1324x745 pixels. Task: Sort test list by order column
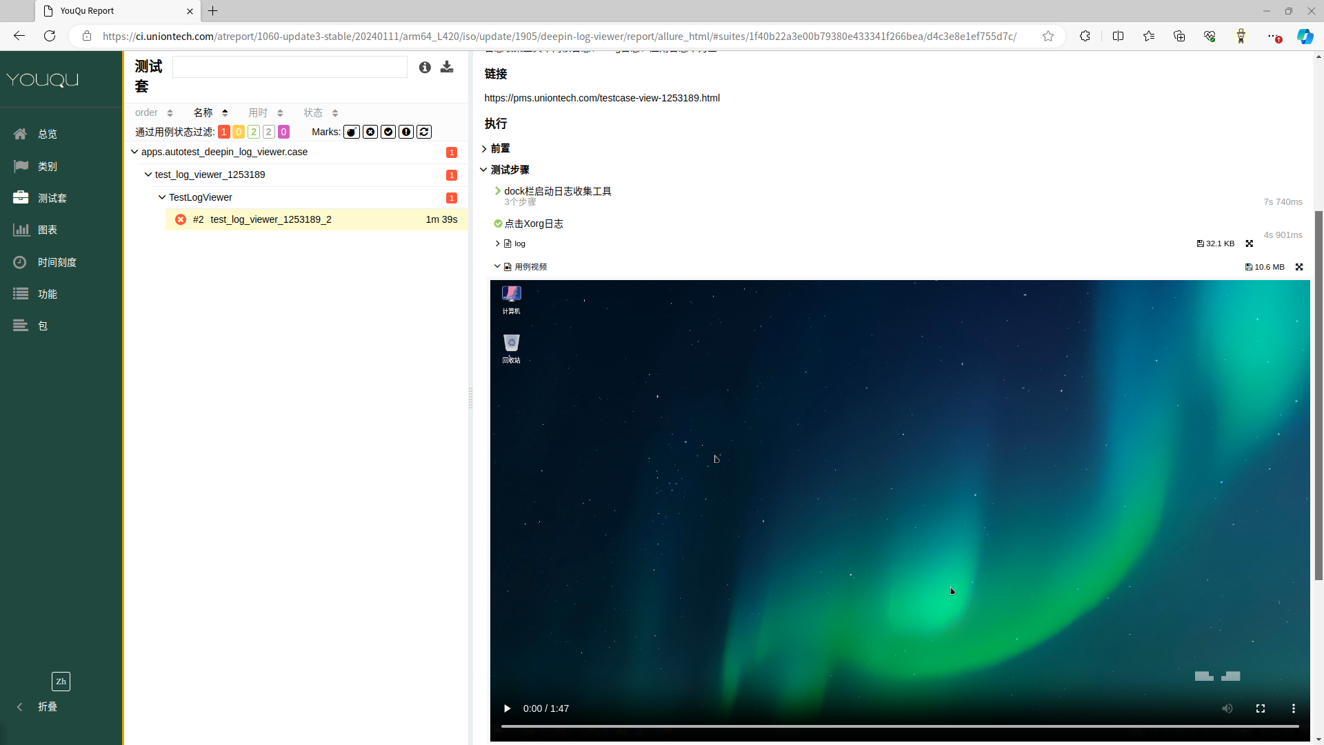click(x=153, y=112)
